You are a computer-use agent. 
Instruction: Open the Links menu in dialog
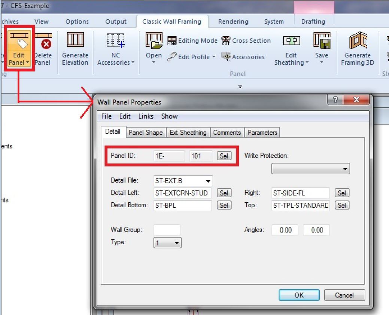pos(146,116)
